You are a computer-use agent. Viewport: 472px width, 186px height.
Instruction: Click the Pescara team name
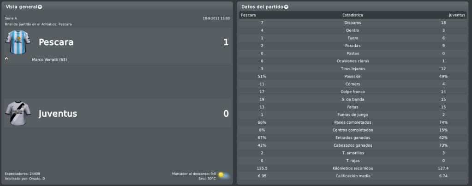[x=56, y=42]
